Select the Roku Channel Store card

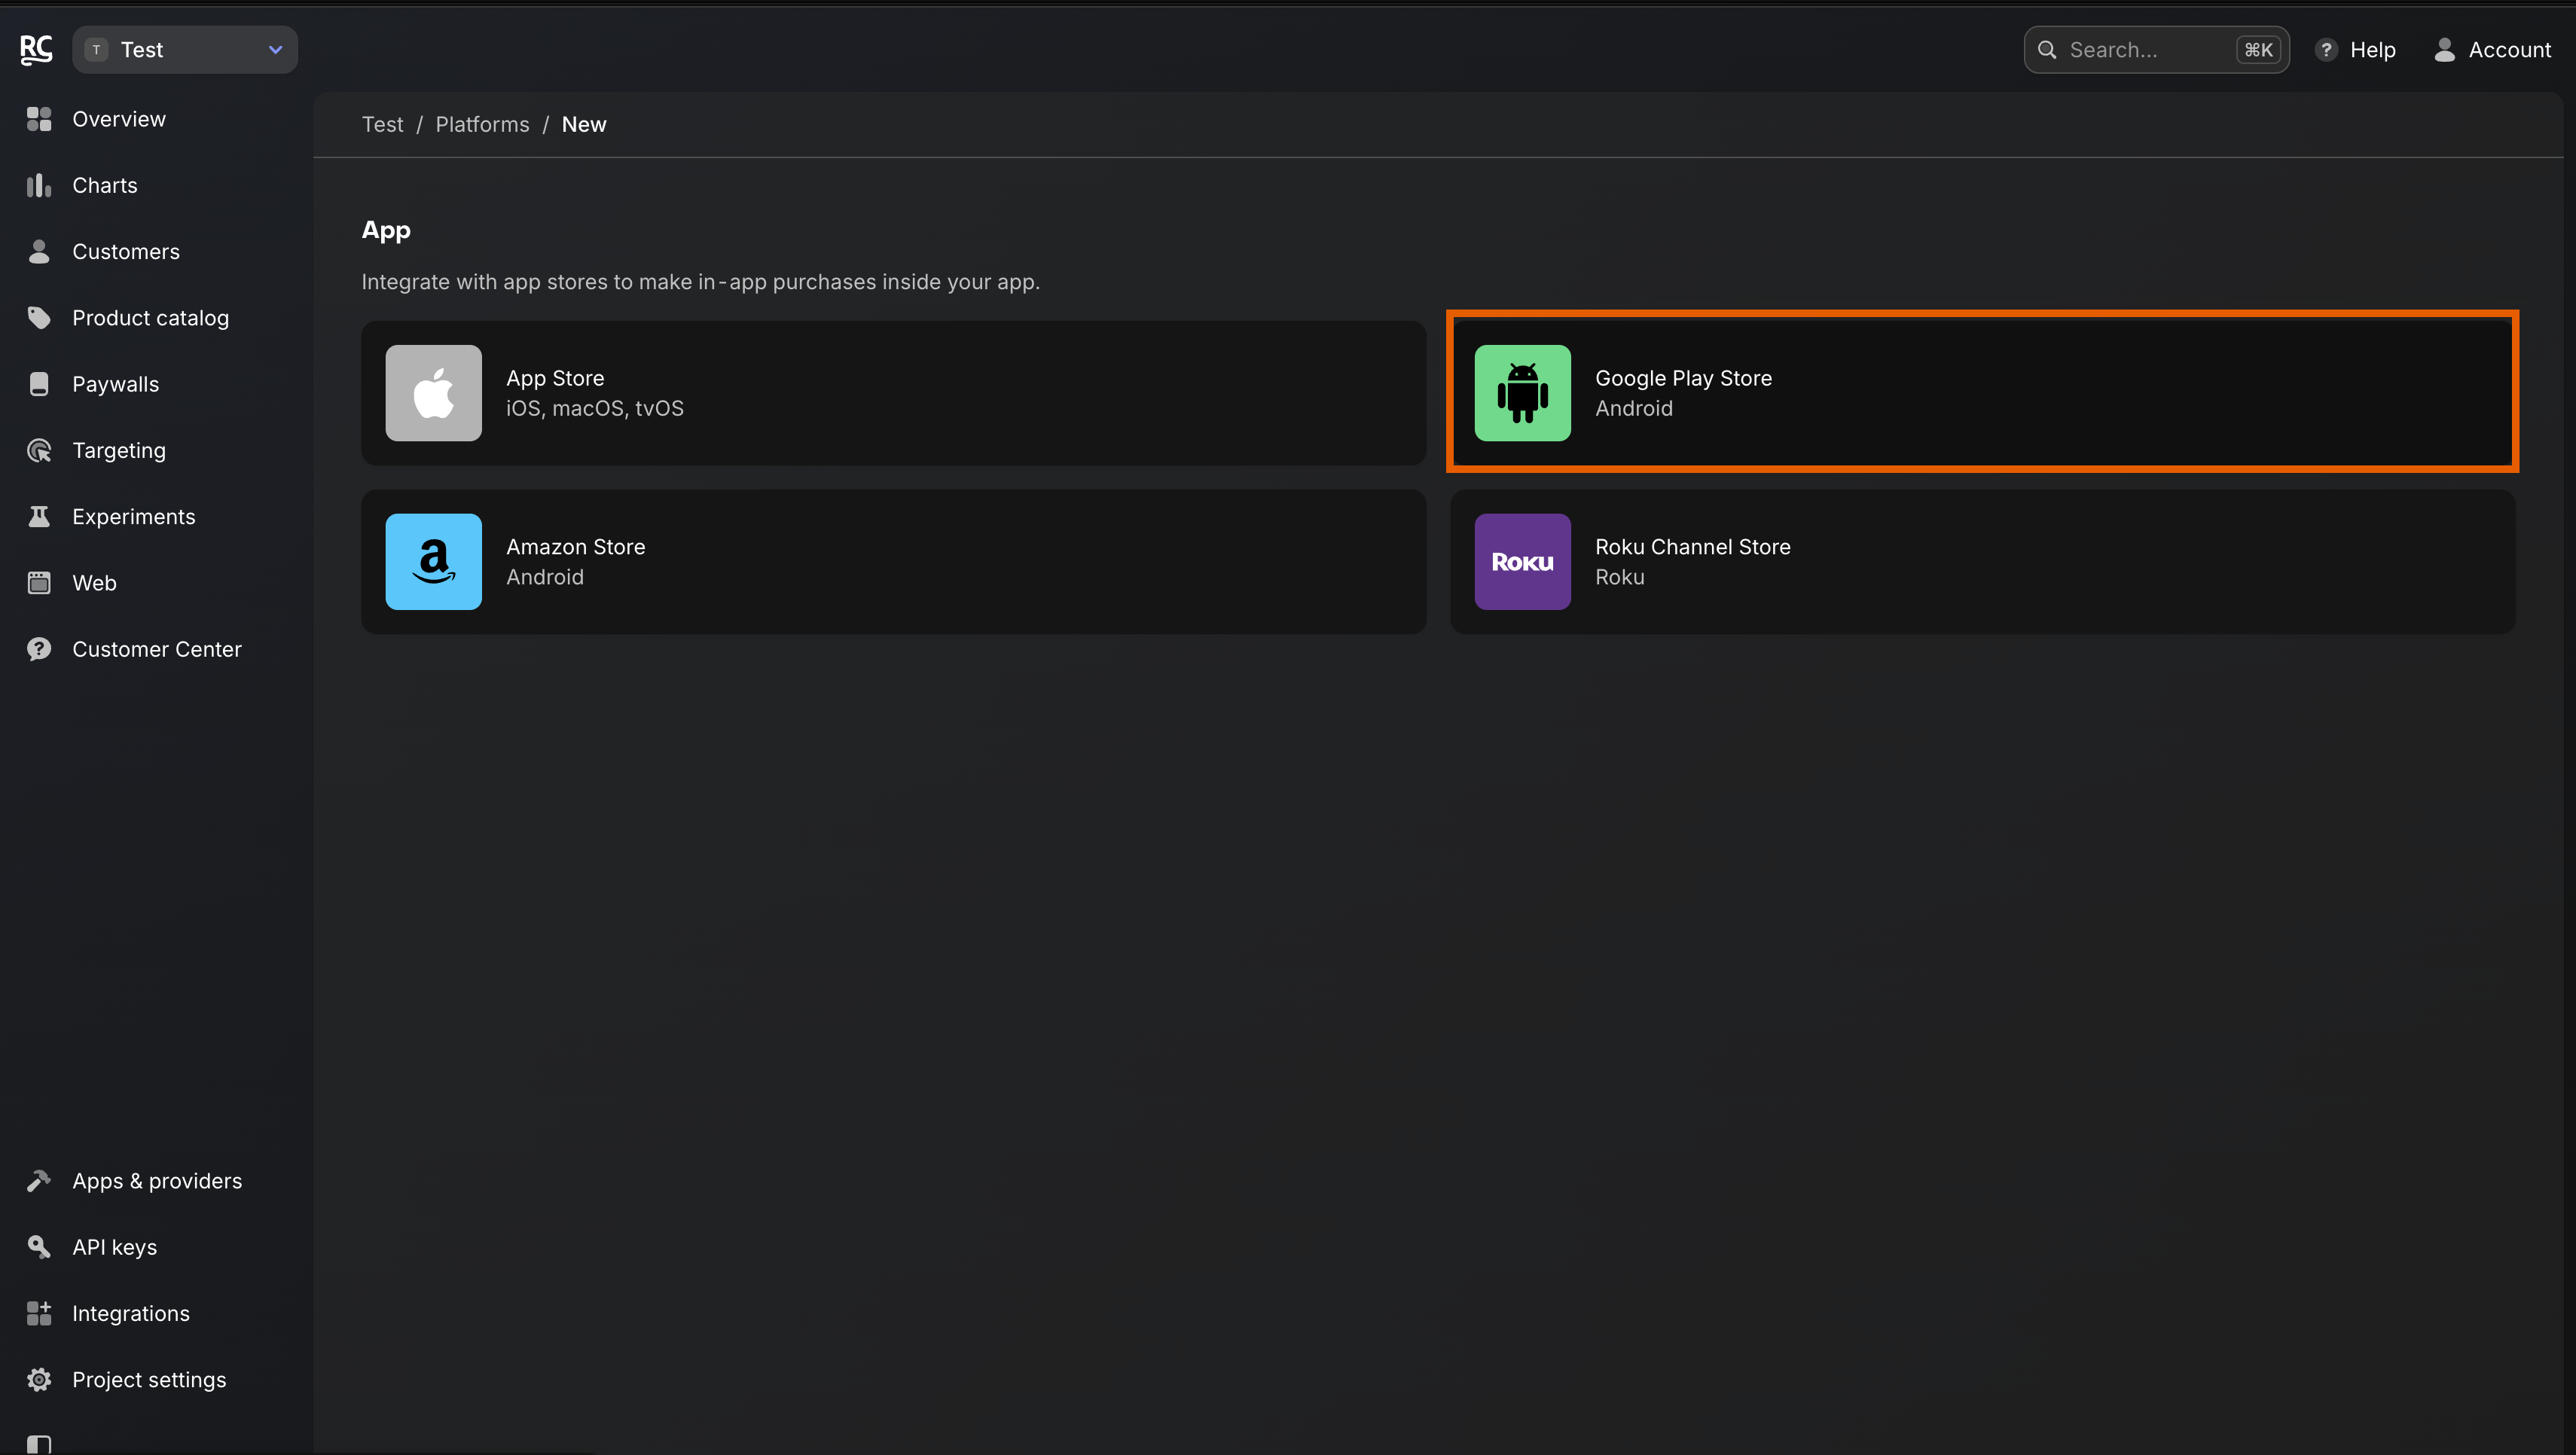point(1982,562)
